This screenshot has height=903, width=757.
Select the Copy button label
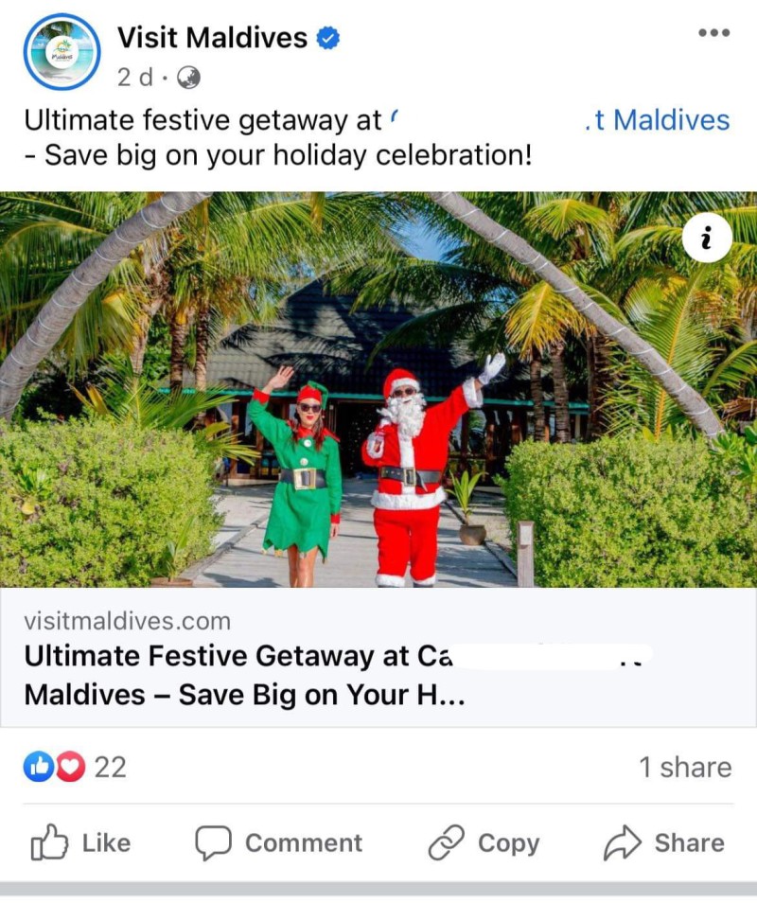pyautogui.click(x=509, y=843)
